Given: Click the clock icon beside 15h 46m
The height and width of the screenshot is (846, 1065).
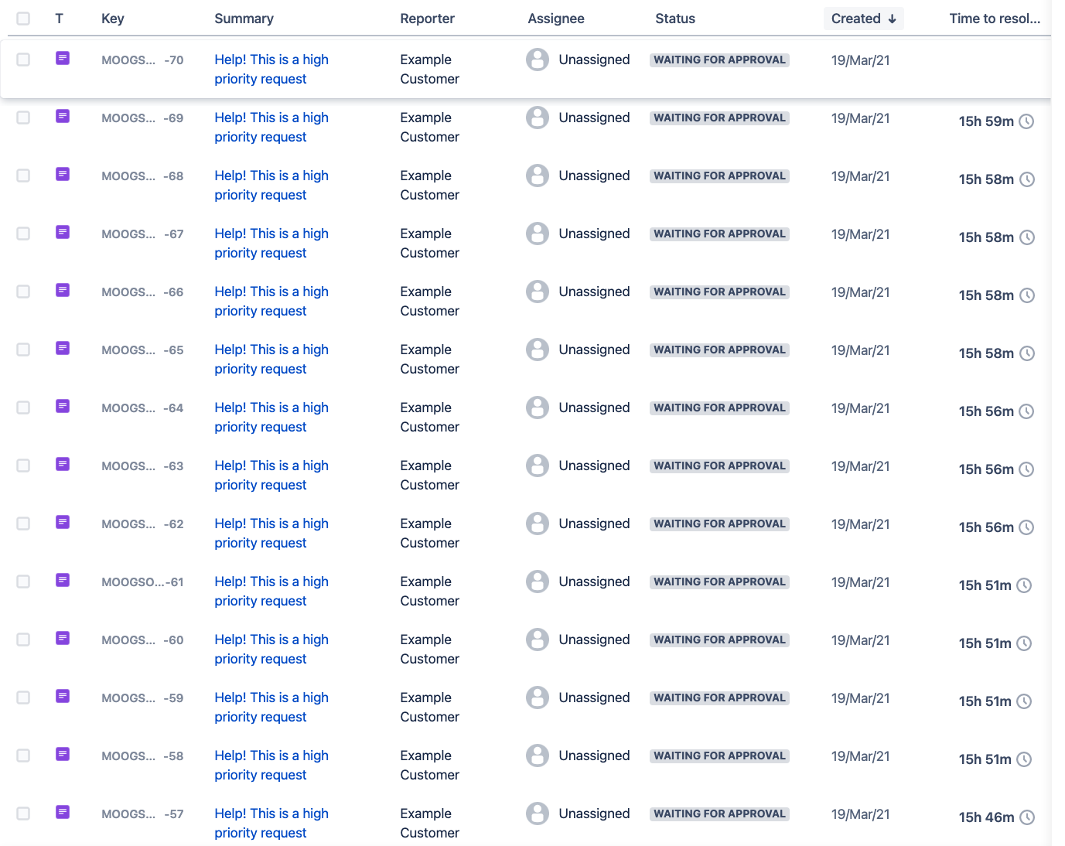Looking at the screenshot, I should click(x=1027, y=817).
